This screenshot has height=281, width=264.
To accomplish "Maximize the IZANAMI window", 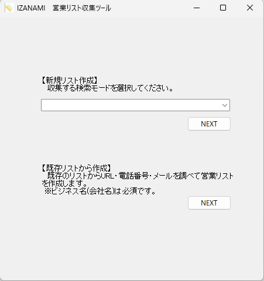I will point(223,8).
